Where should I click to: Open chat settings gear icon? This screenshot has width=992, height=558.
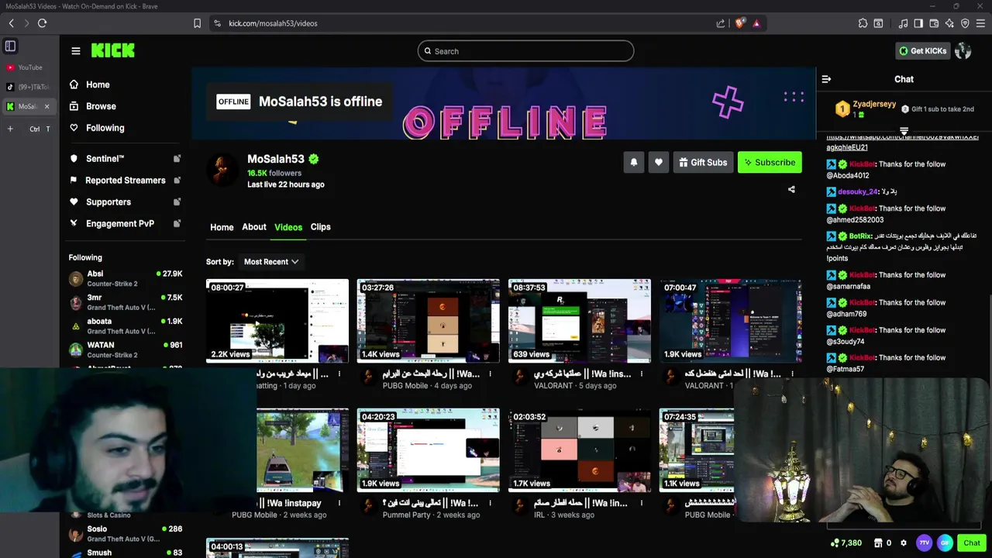[903, 543]
